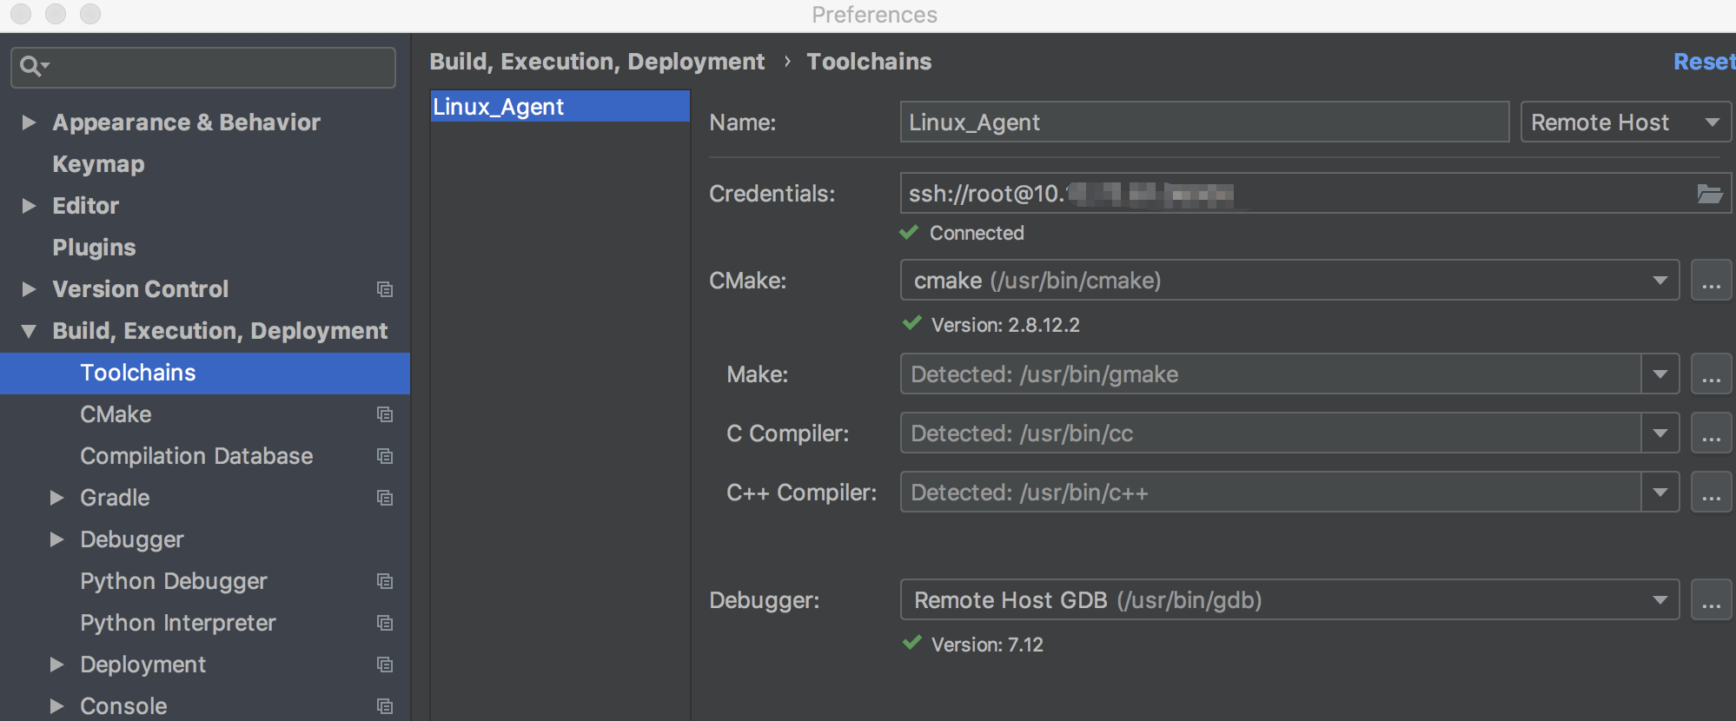Open credentials folder browse icon

point(1709,194)
